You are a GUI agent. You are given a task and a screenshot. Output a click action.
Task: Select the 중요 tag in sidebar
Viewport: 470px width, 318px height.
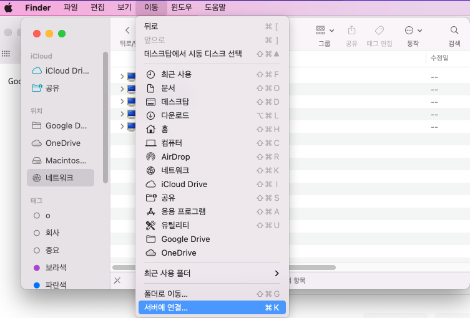coord(61,250)
